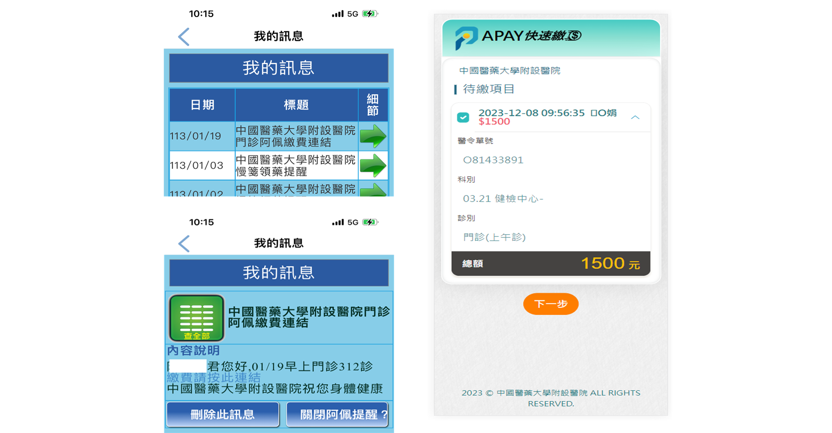Screen dimensions: 832x433
Task: Select the 113/01/19 date cell
Action: pos(202,136)
